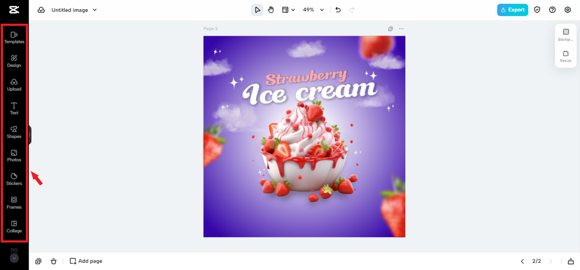Viewport: 580px width, 270px height.
Task: Activate the Select pointer tool
Action: click(257, 10)
